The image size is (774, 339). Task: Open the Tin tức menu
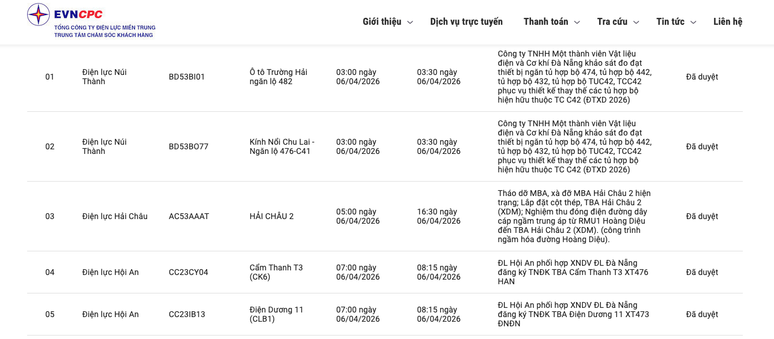[x=670, y=22]
